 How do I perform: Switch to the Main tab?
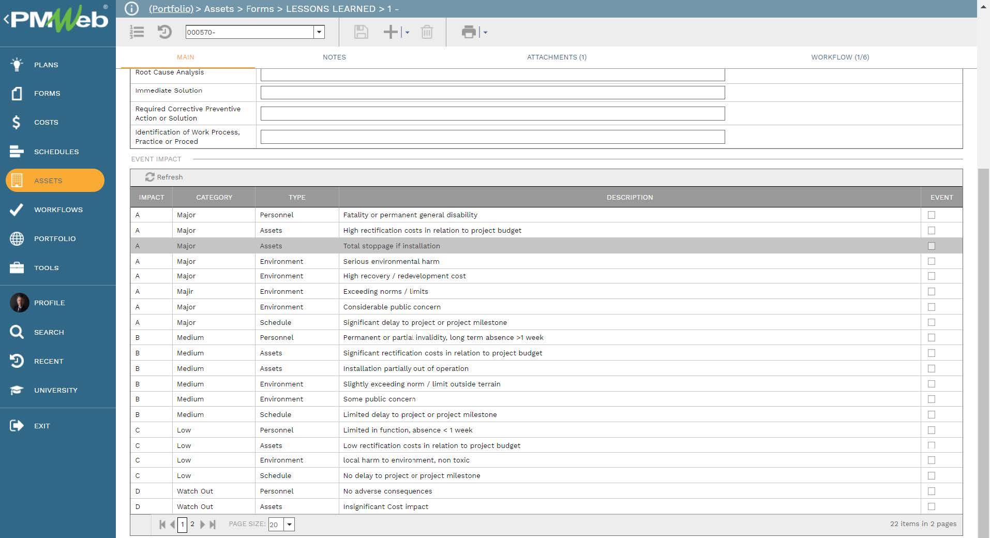click(186, 57)
